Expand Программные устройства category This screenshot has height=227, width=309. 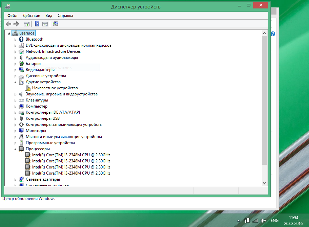(15, 143)
